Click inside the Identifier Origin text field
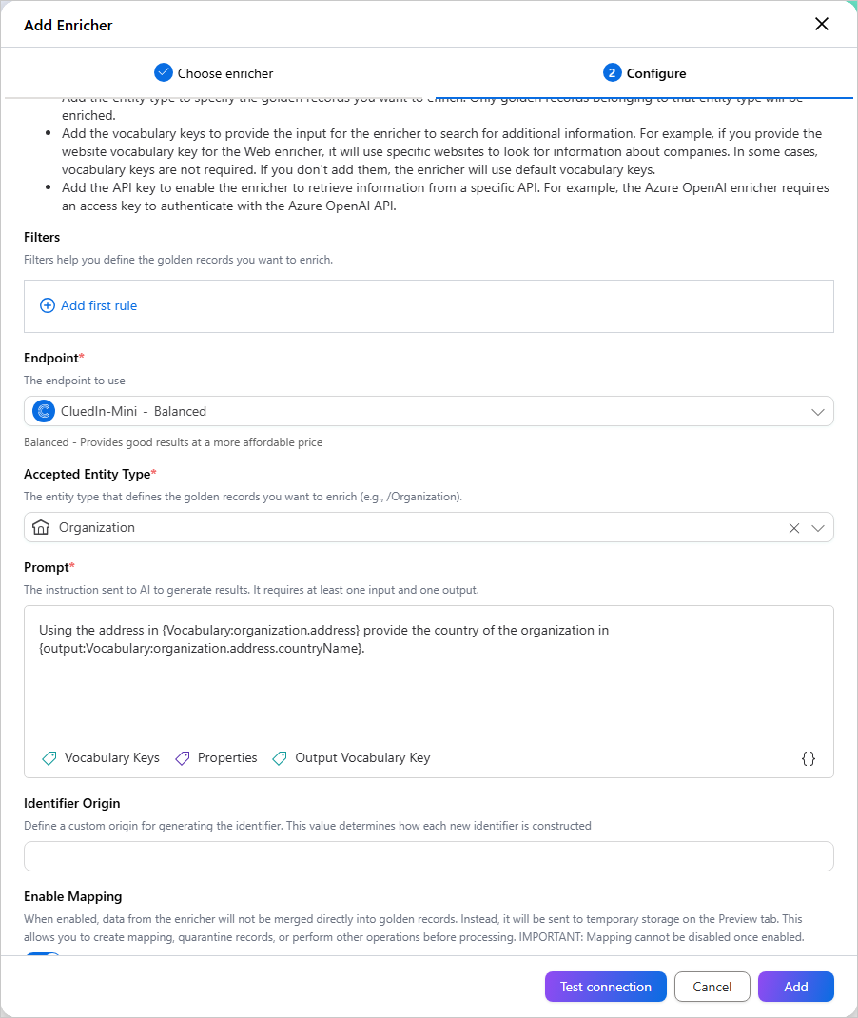The height and width of the screenshot is (1018, 858). 428,856
